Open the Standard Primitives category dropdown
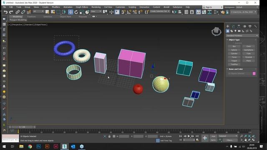 click(x=242, y=35)
